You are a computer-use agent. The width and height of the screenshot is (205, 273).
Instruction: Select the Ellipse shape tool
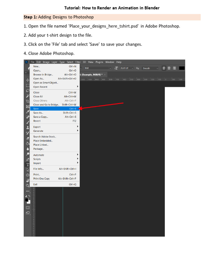(27, 175)
